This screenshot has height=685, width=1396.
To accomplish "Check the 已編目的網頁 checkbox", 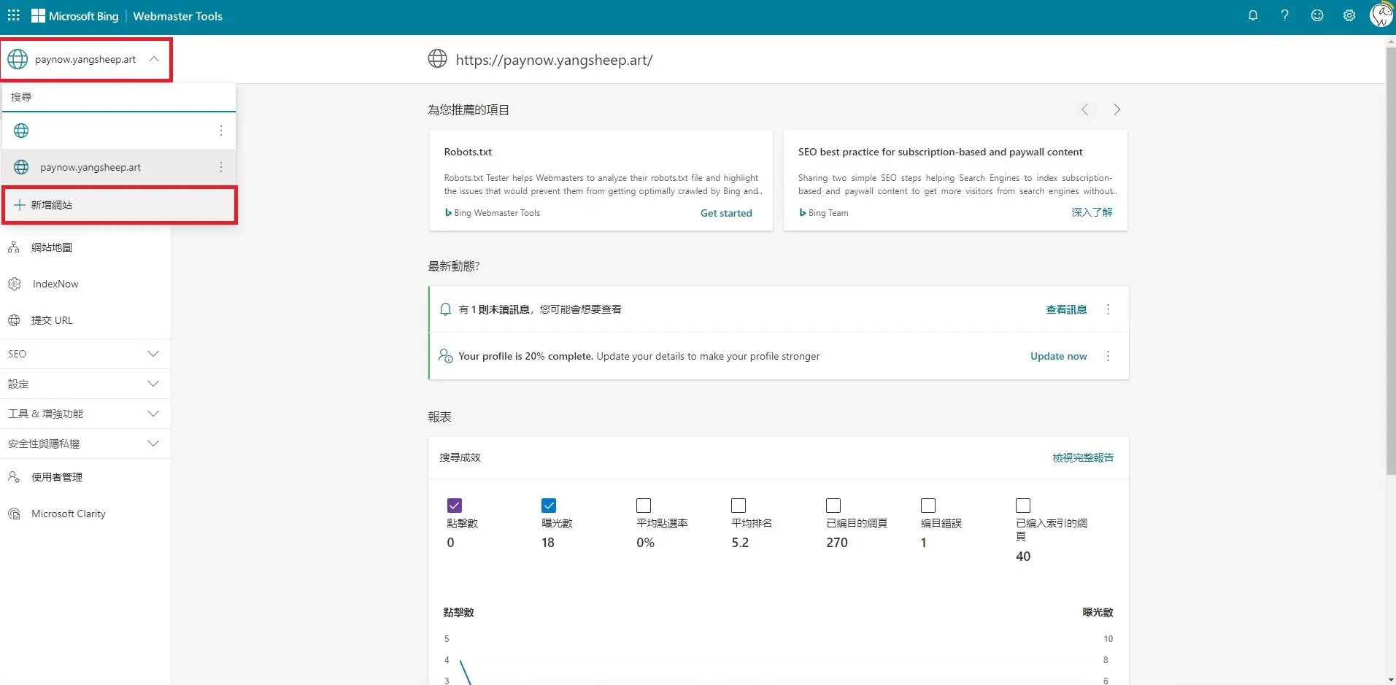I will pyautogui.click(x=833, y=506).
